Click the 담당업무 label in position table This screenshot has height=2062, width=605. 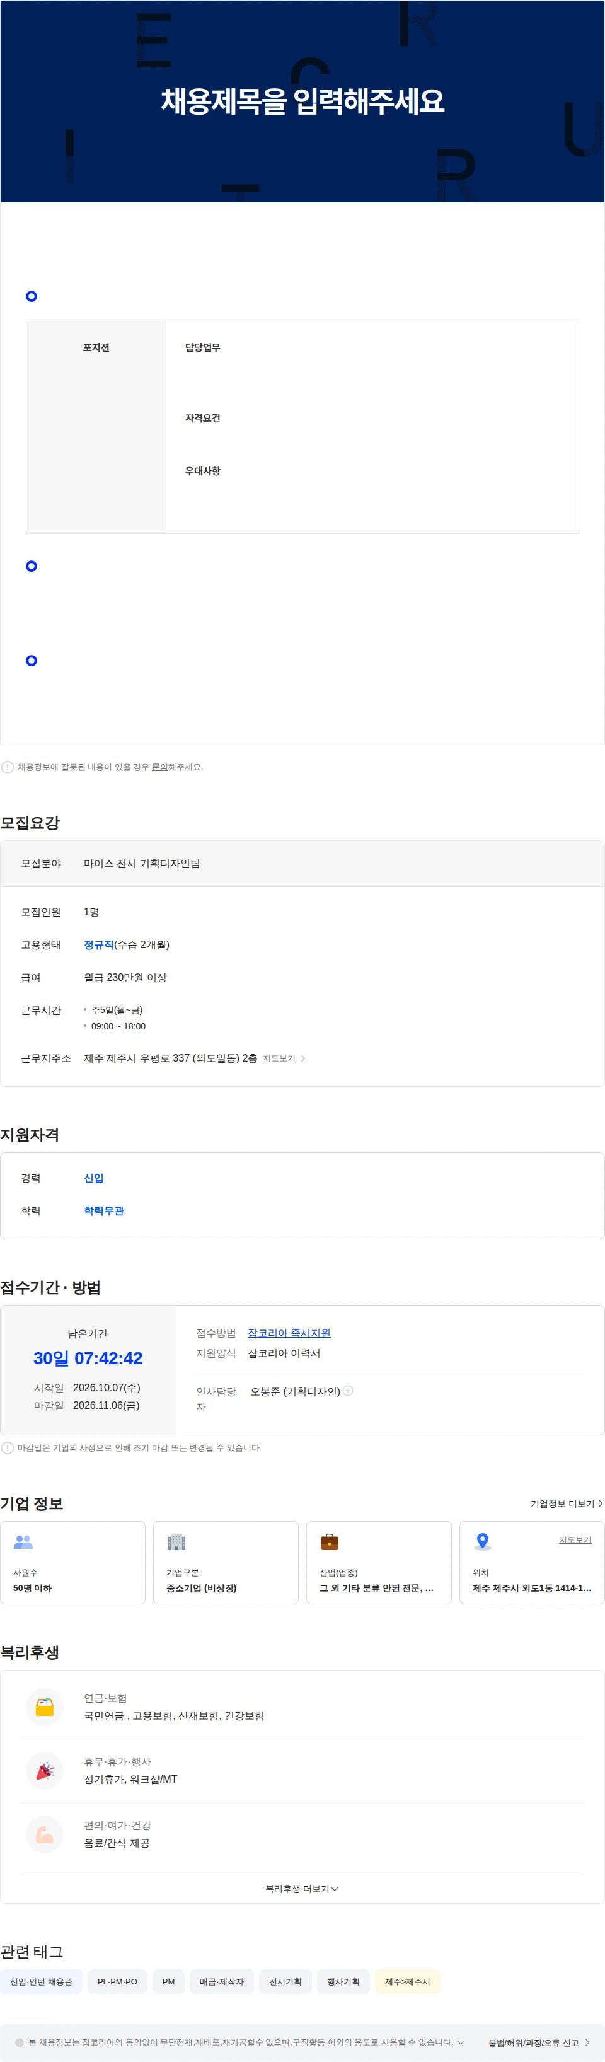pyautogui.click(x=202, y=347)
